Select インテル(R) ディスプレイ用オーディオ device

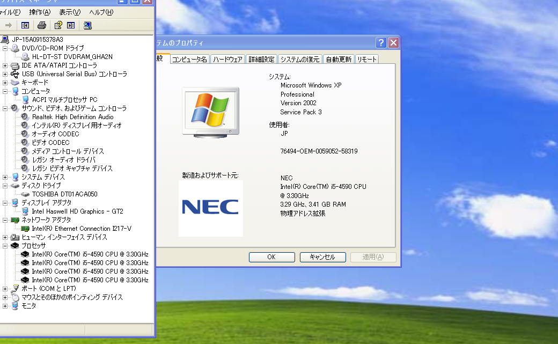tap(77, 126)
